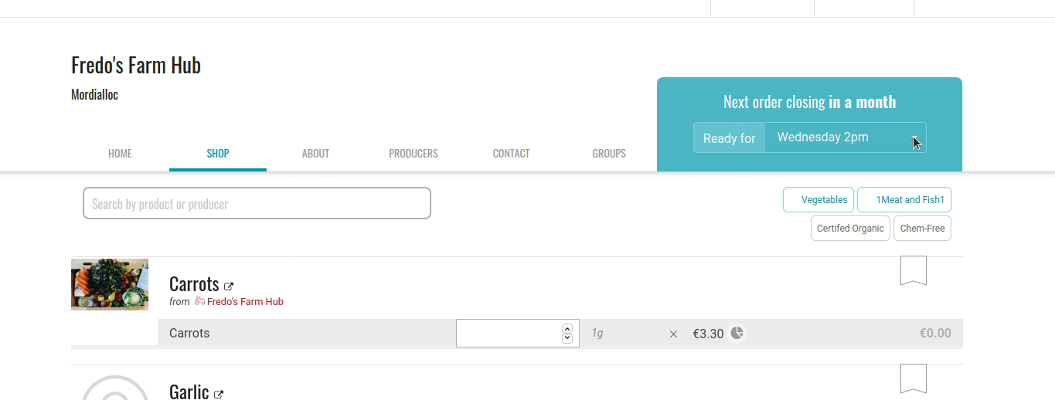Image resolution: width=1055 pixels, height=400 pixels.
Task: Click the Carrots bulk pricing pie icon
Action: 737,333
